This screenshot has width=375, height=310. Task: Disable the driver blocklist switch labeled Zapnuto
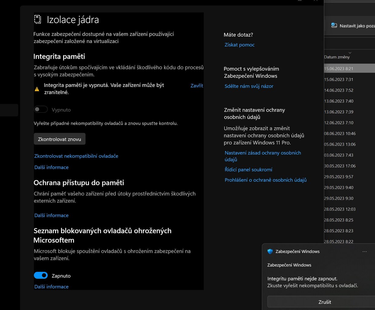(41, 275)
